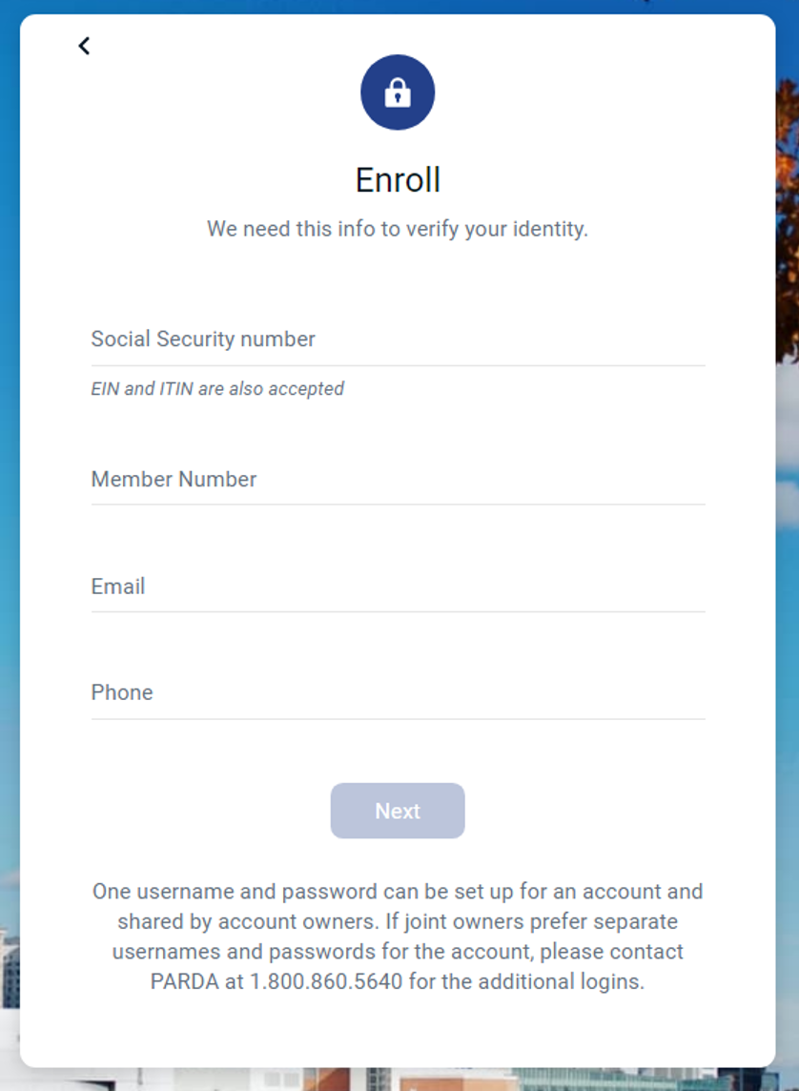
Task: Click the Enroll heading text
Action: 398,180
